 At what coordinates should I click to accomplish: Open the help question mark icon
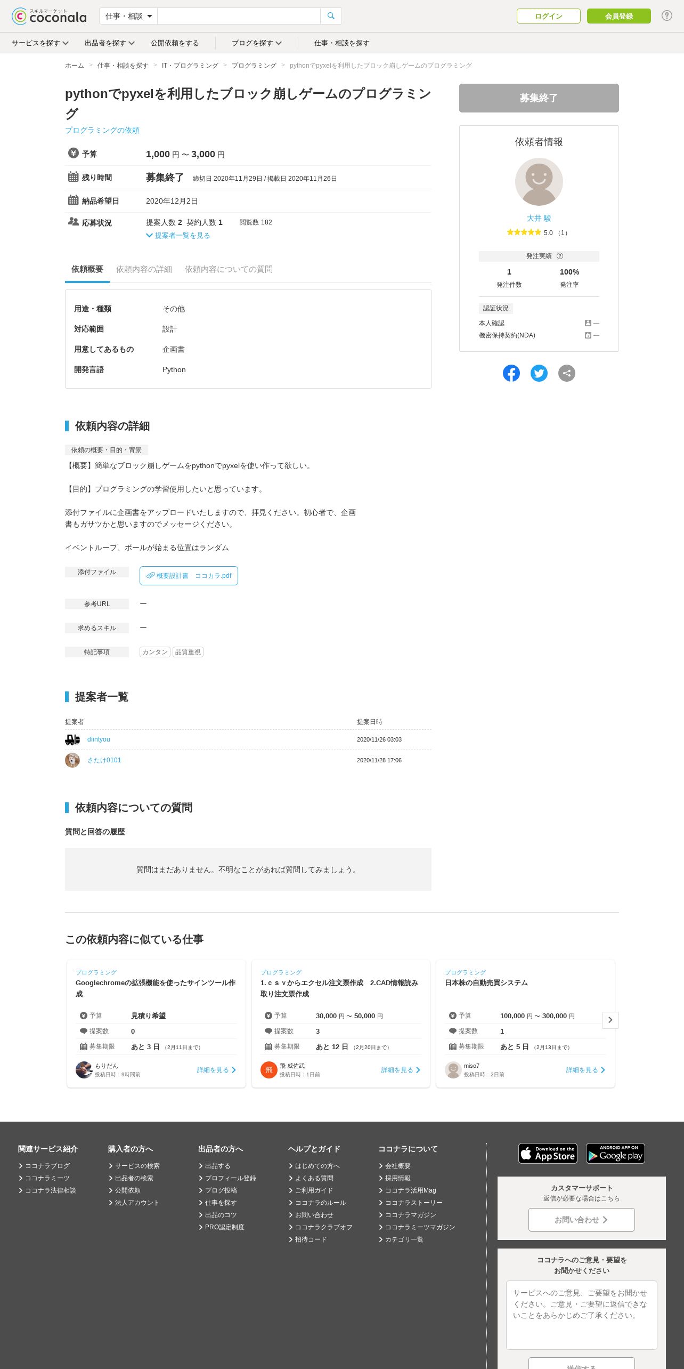click(x=666, y=15)
